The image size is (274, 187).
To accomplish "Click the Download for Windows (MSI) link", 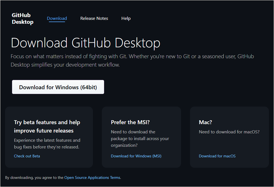I will pyautogui.click(x=136, y=156).
